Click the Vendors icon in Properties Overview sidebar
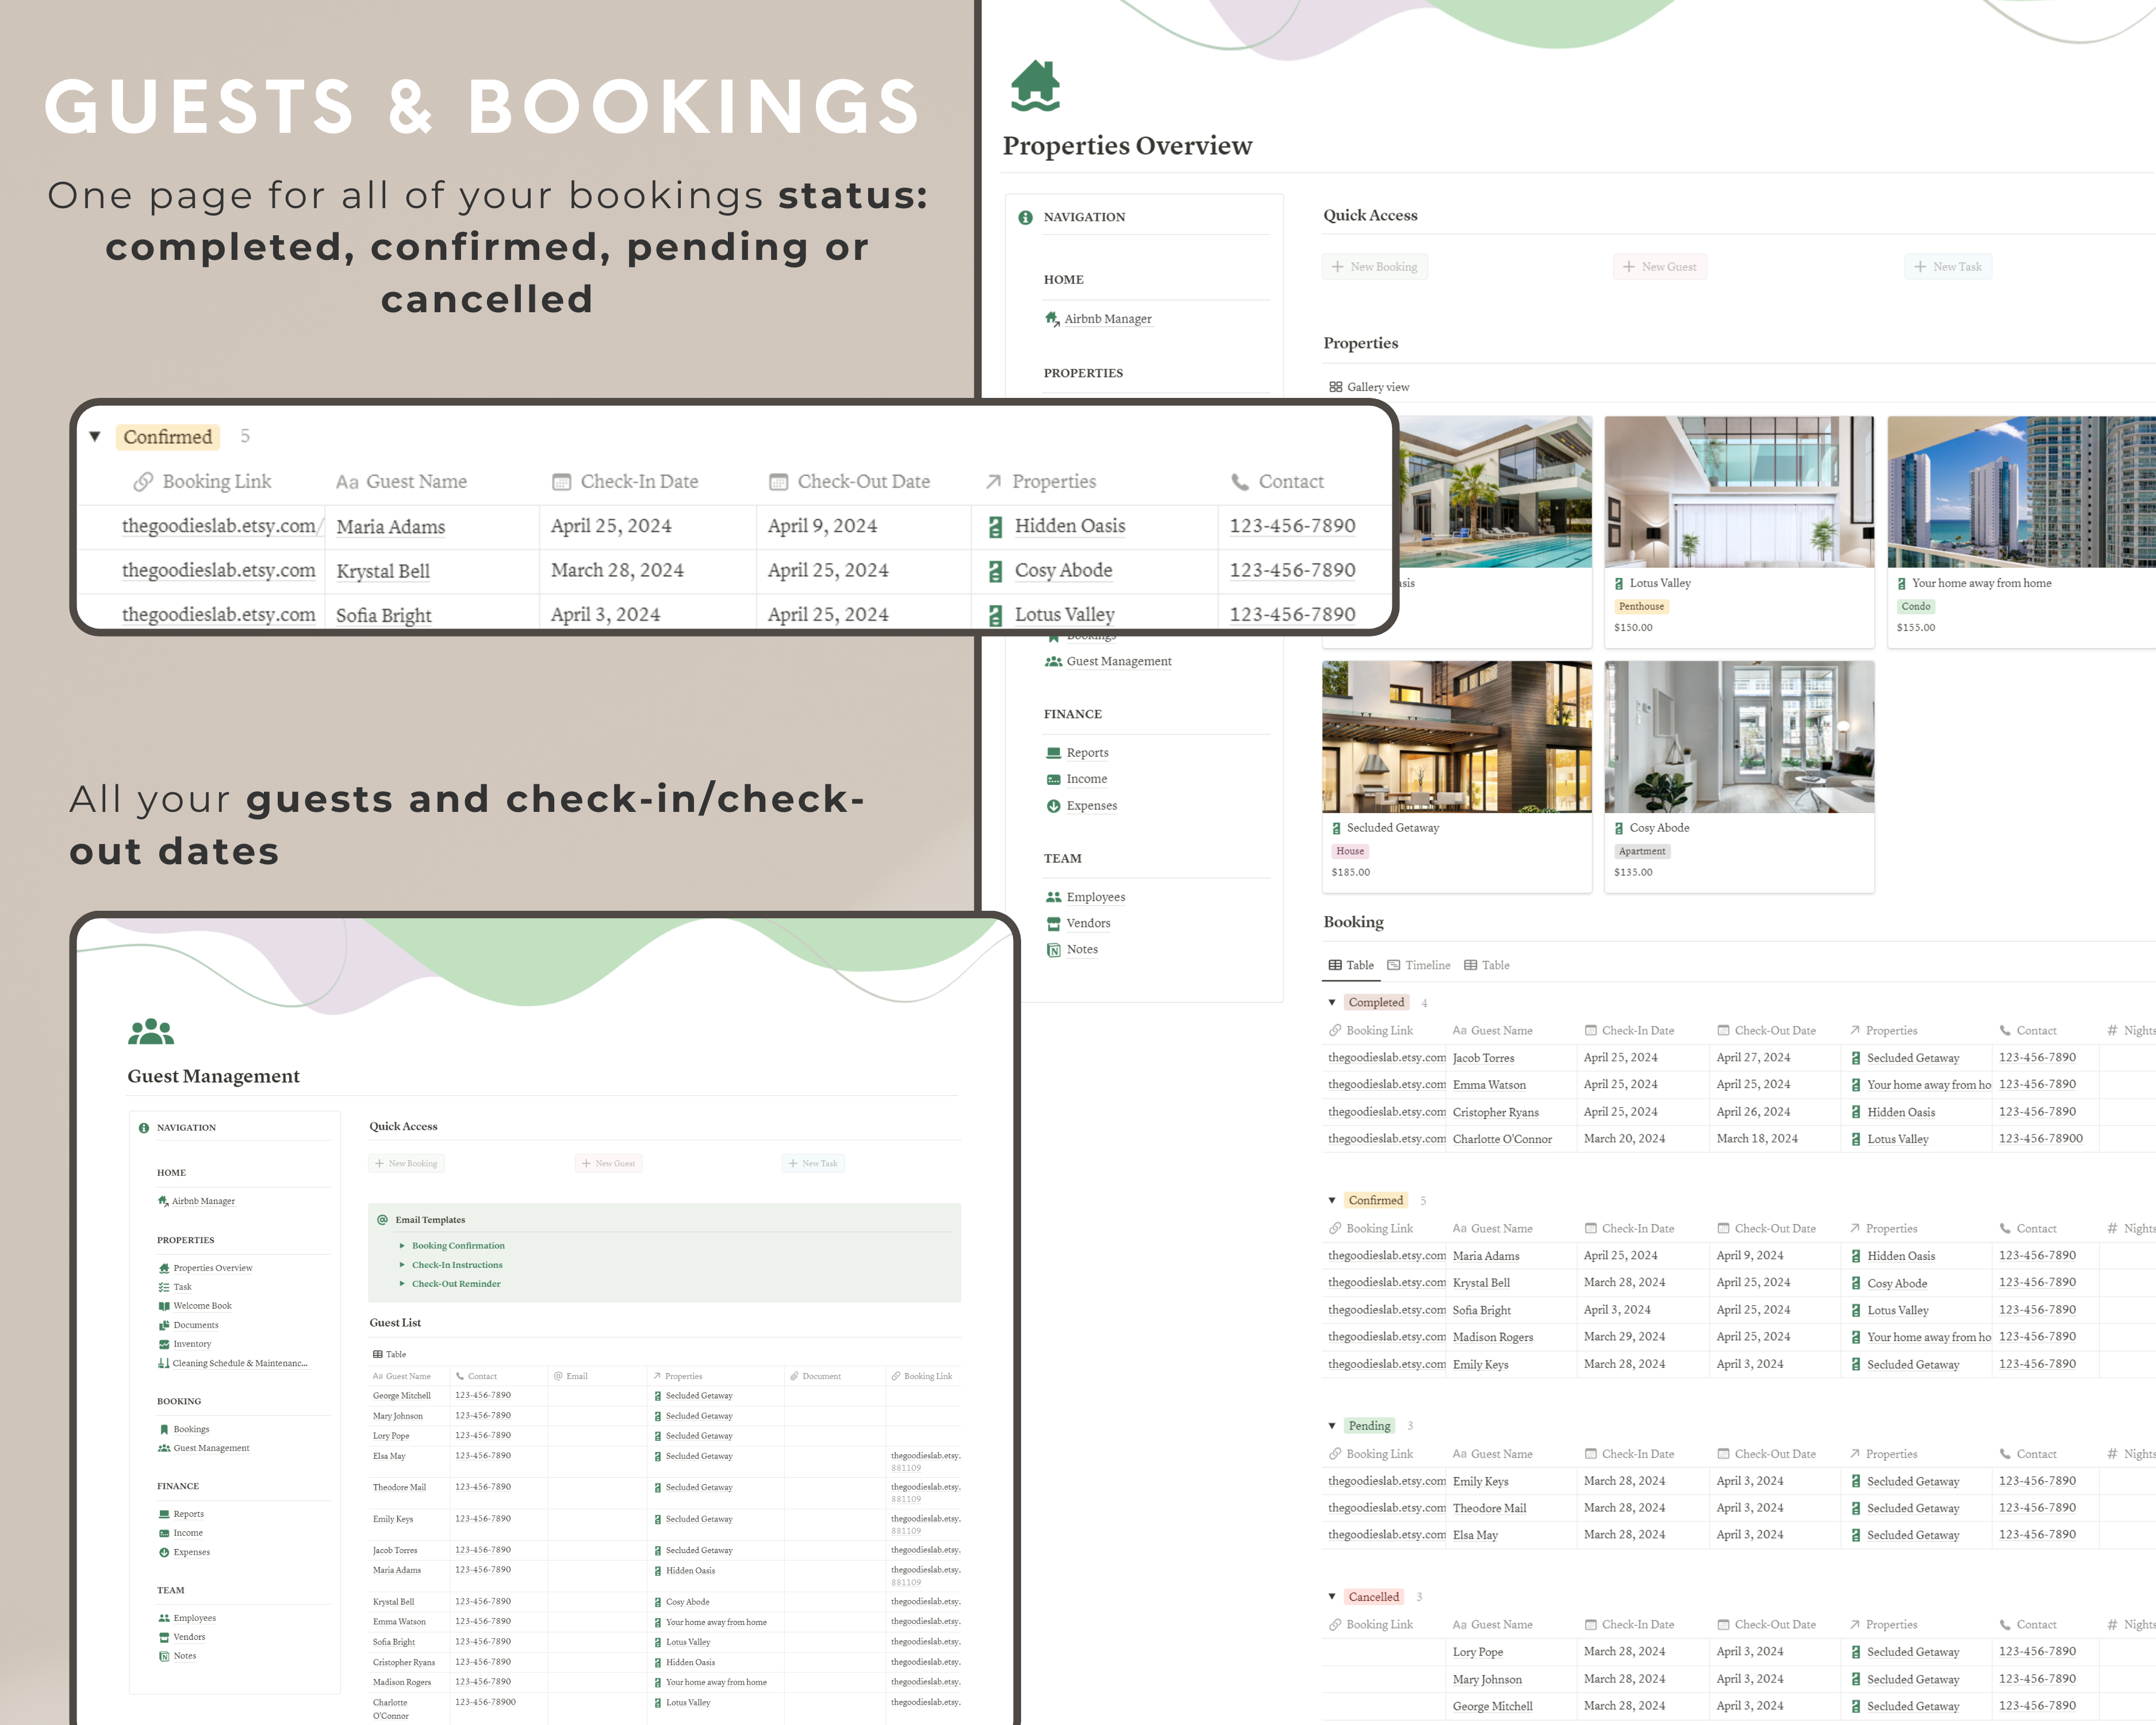Image resolution: width=2156 pixels, height=1725 pixels. (x=1053, y=923)
